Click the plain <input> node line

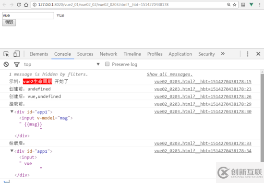click(28, 157)
